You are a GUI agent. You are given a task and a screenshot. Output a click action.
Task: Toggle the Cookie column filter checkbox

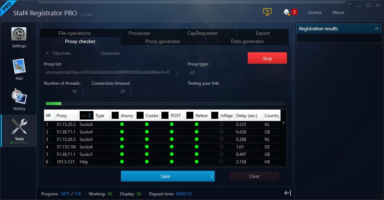pos(140,115)
